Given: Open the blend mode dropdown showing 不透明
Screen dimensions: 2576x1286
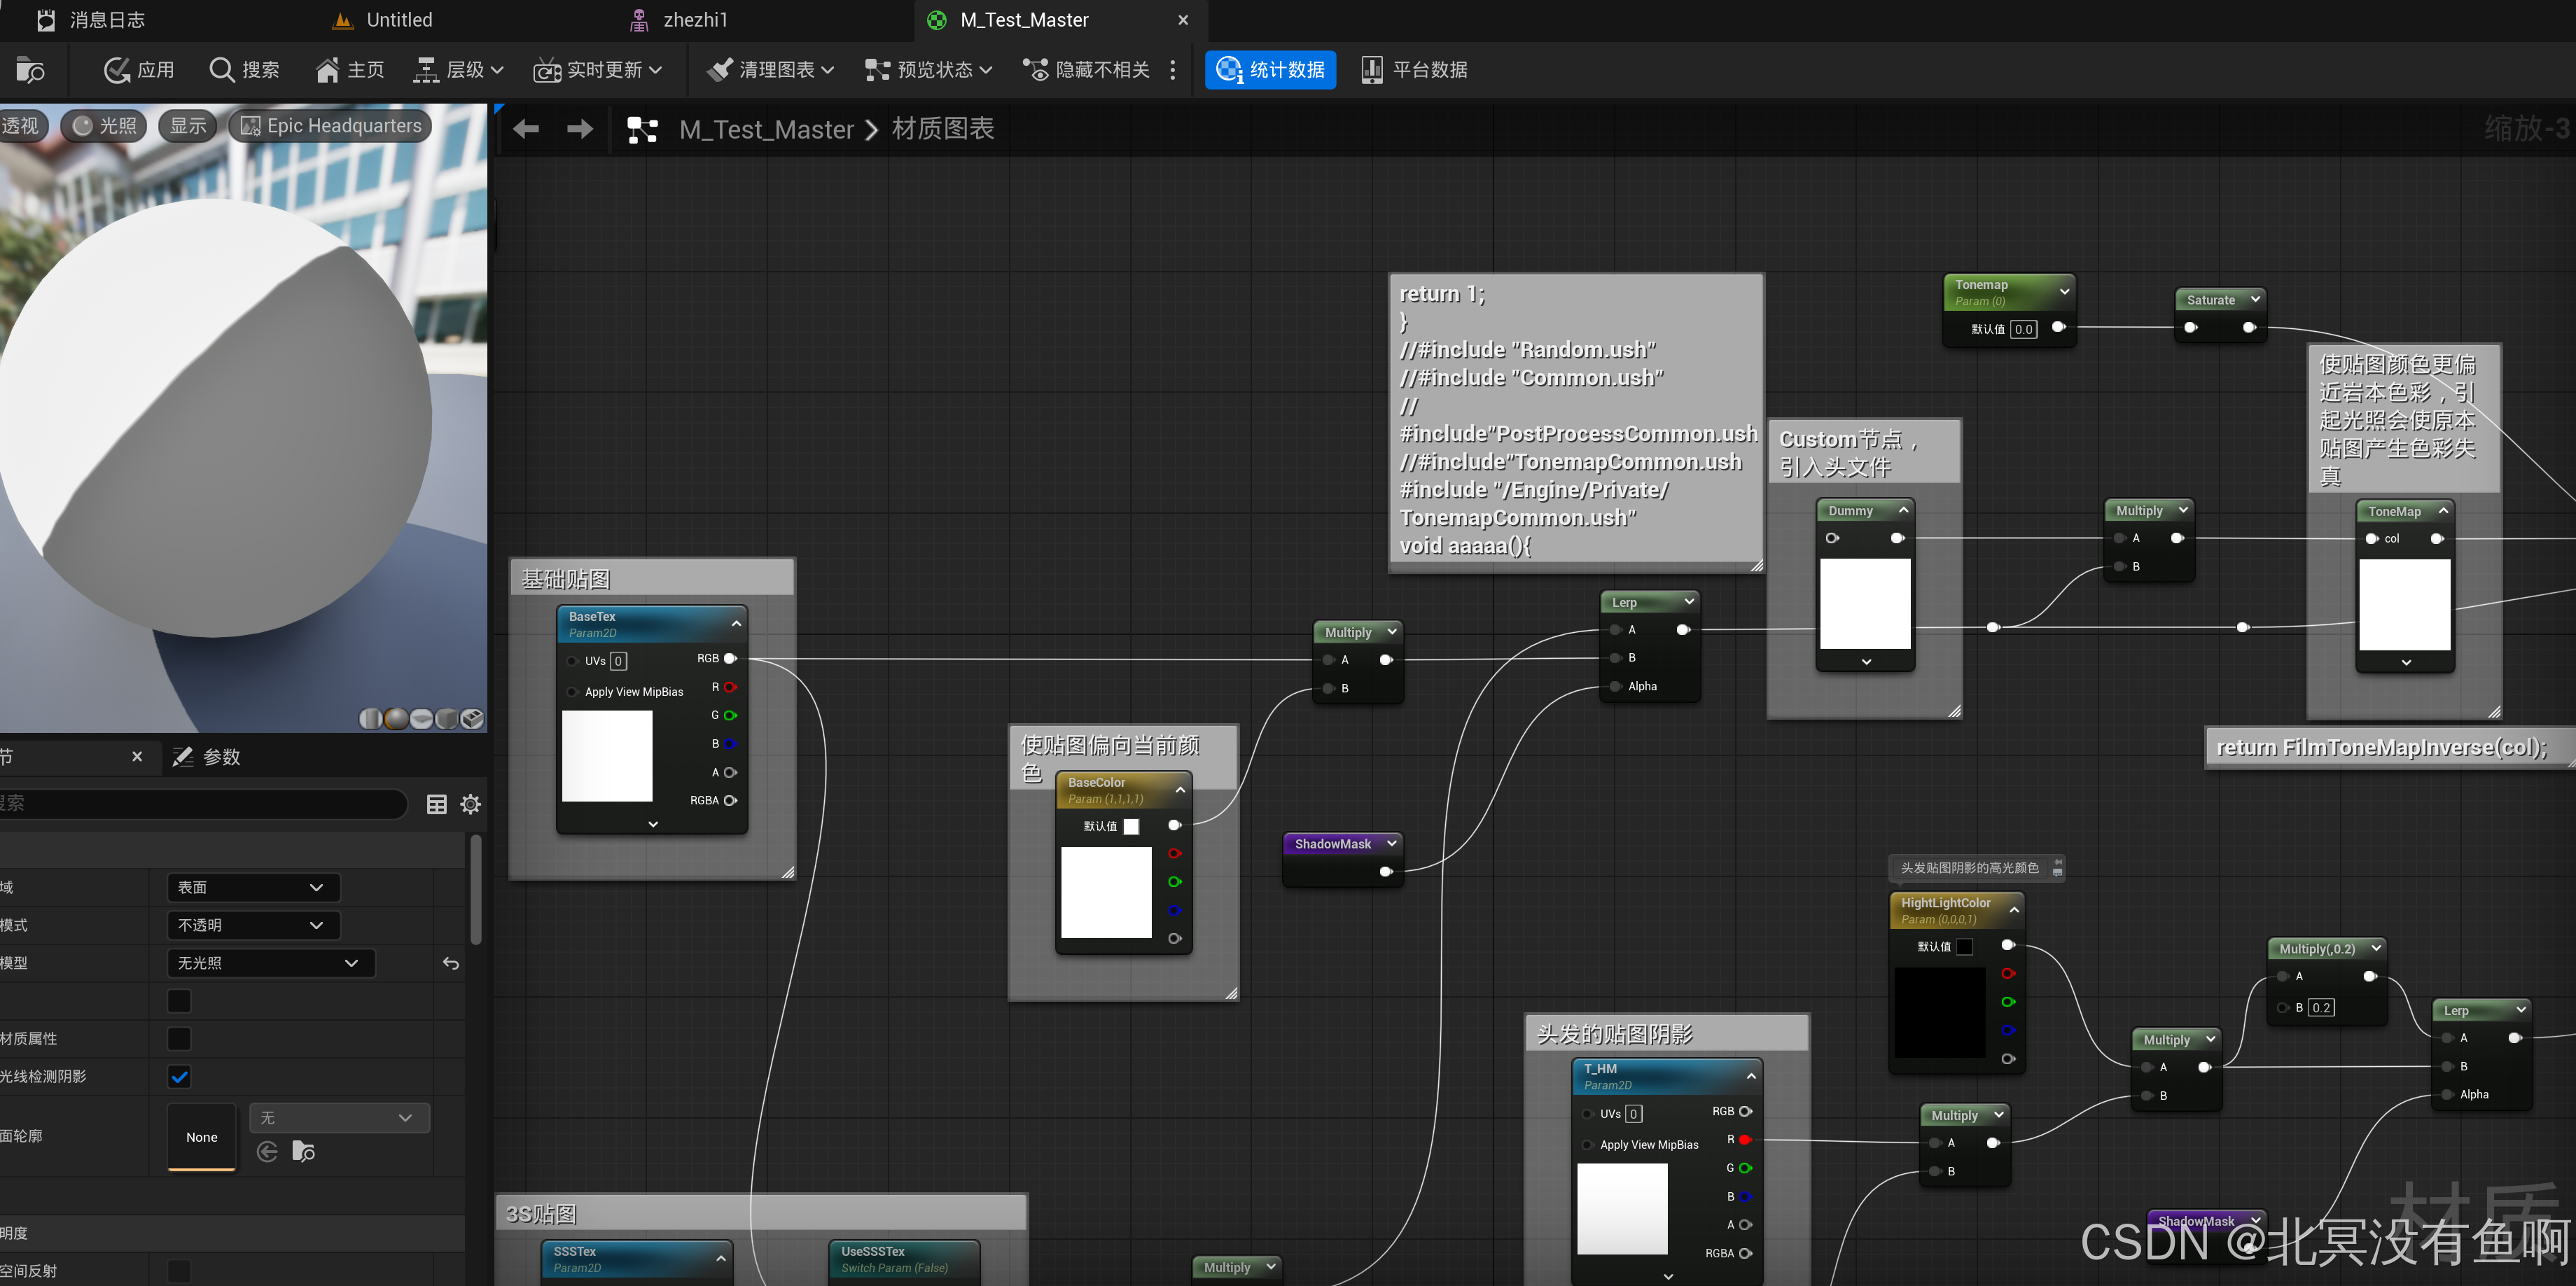Looking at the screenshot, I should 252,925.
